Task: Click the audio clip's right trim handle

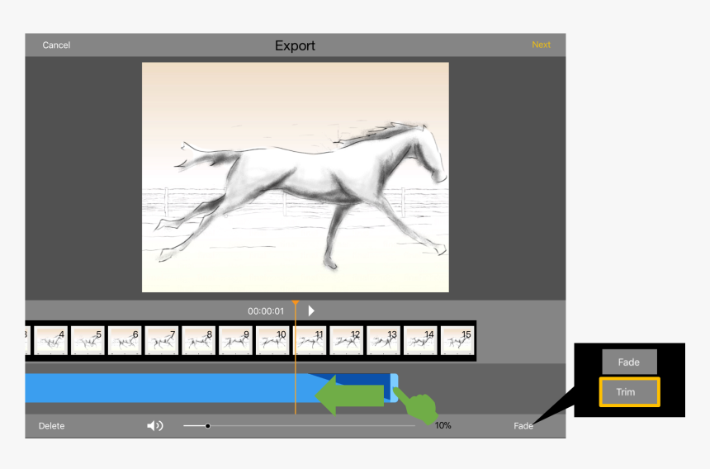Action: [395, 388]
